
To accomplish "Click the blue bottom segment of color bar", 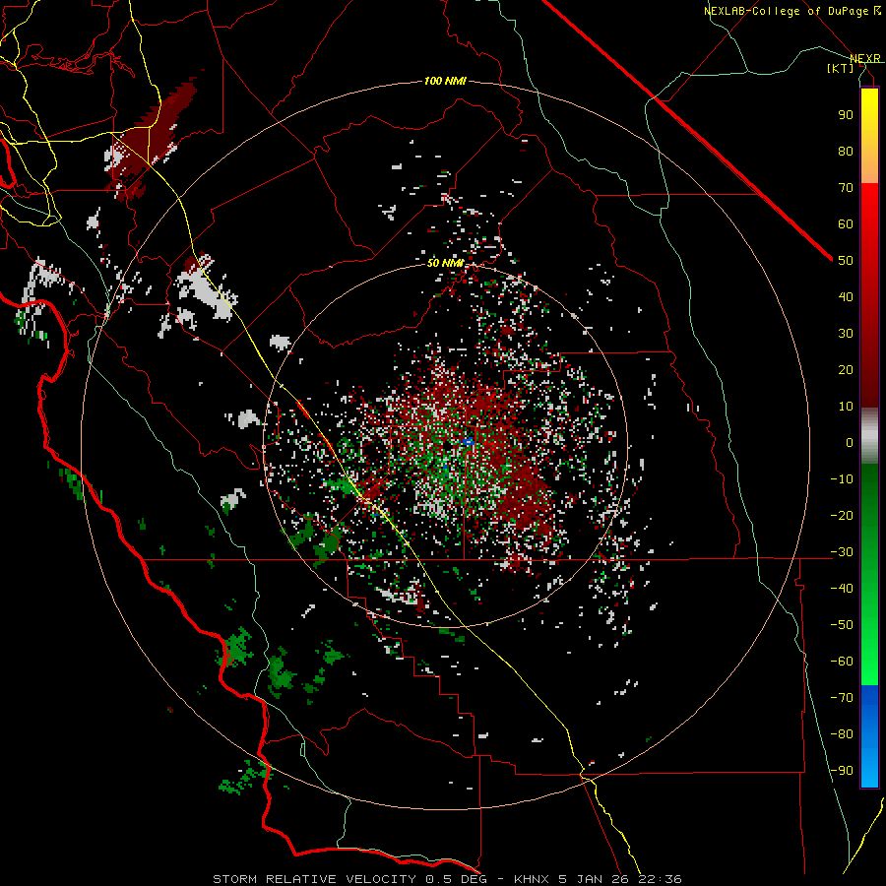I will coord(869,736).
